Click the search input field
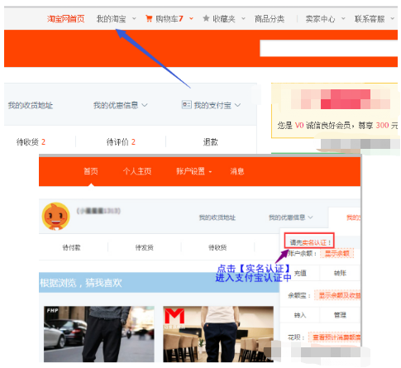 [328, 48]
